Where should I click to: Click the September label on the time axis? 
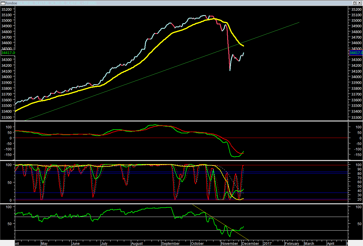pyautogui.click(x=170, y=244)
